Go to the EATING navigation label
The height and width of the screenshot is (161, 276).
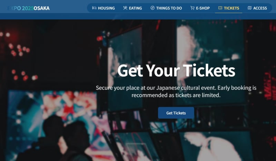pyautogui.click(x=135, y=8)
